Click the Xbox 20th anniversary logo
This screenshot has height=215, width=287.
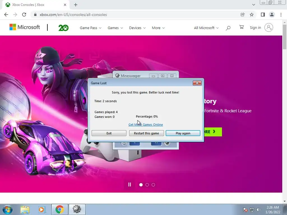pos(63,28)
